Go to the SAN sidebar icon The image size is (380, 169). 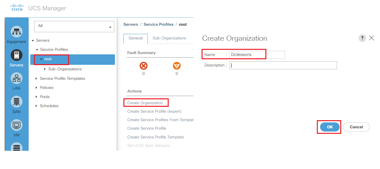[x=17, y=102]
